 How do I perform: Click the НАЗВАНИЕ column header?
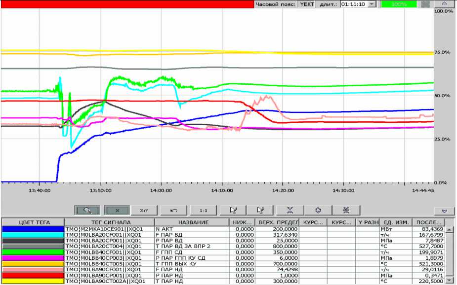tap(192, 222)
